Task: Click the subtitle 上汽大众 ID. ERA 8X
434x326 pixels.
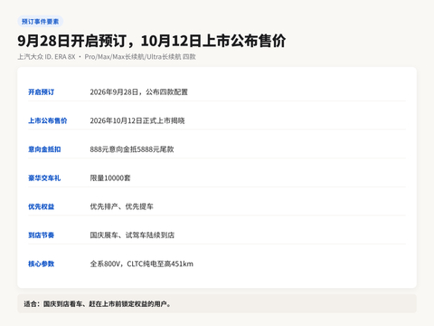Action: click(46, 57)
